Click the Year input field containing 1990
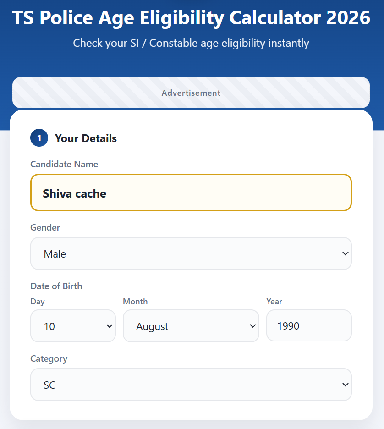The image size is (384, 429). point(309,325)
